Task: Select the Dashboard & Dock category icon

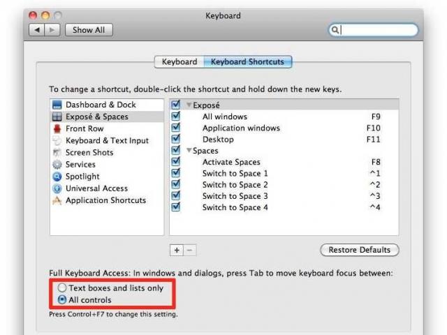Action: (57, 105)
